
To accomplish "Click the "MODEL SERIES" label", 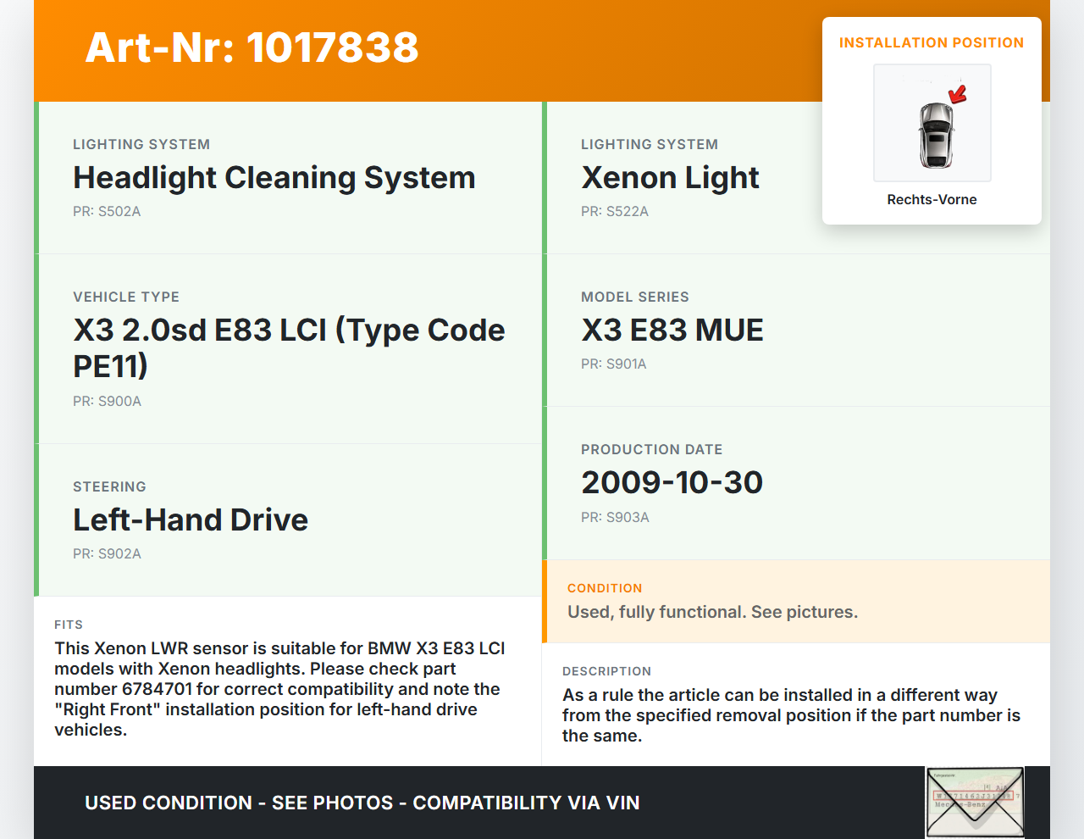I will click(x=635, y=297).
